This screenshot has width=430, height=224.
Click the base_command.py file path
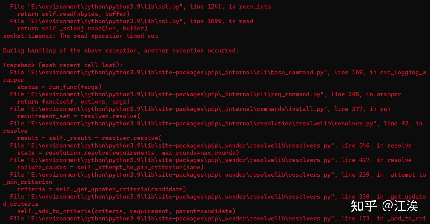(176, 72)
